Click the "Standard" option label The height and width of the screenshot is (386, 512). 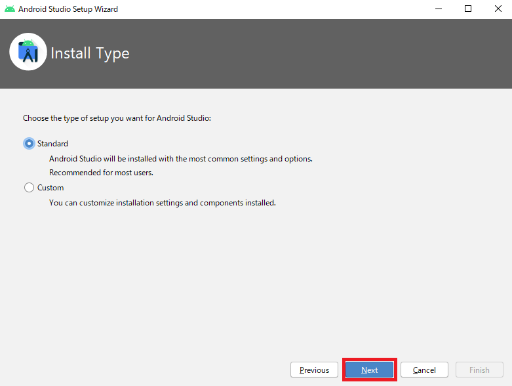52,144
